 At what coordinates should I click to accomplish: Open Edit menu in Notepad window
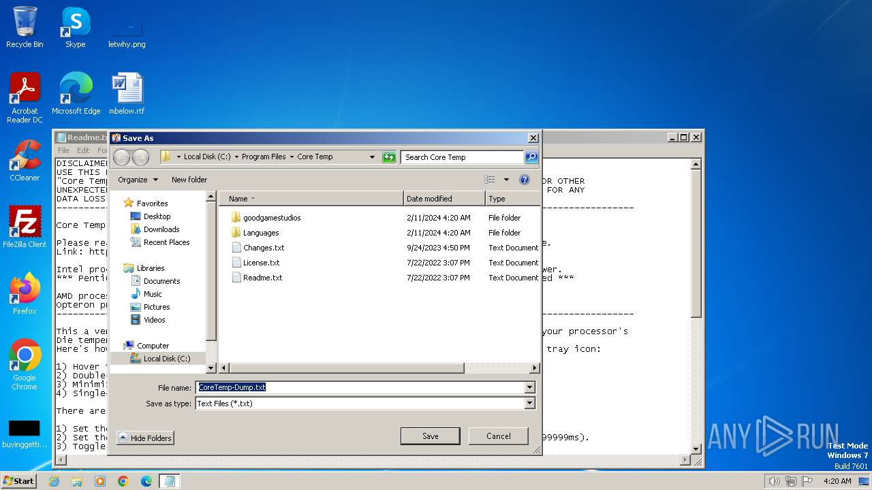click(83, 150)
